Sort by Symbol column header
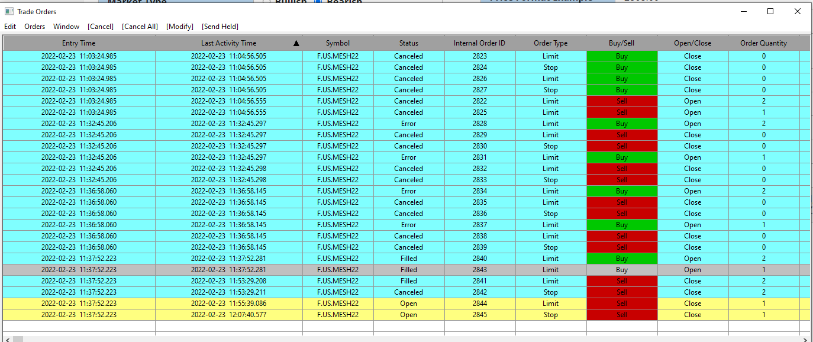Viewport: 813px width, 342px height. 338,43
